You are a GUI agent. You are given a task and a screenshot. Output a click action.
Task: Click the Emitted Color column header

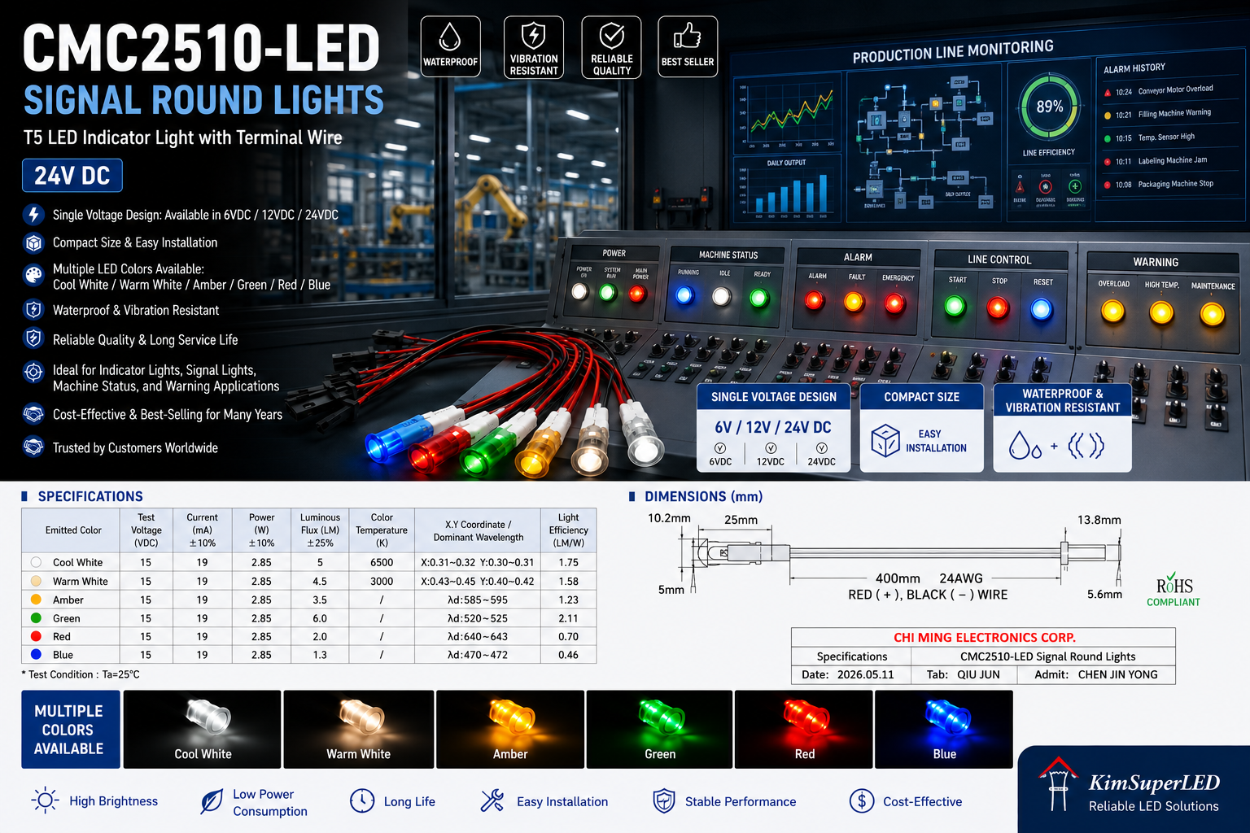point(72,530)
